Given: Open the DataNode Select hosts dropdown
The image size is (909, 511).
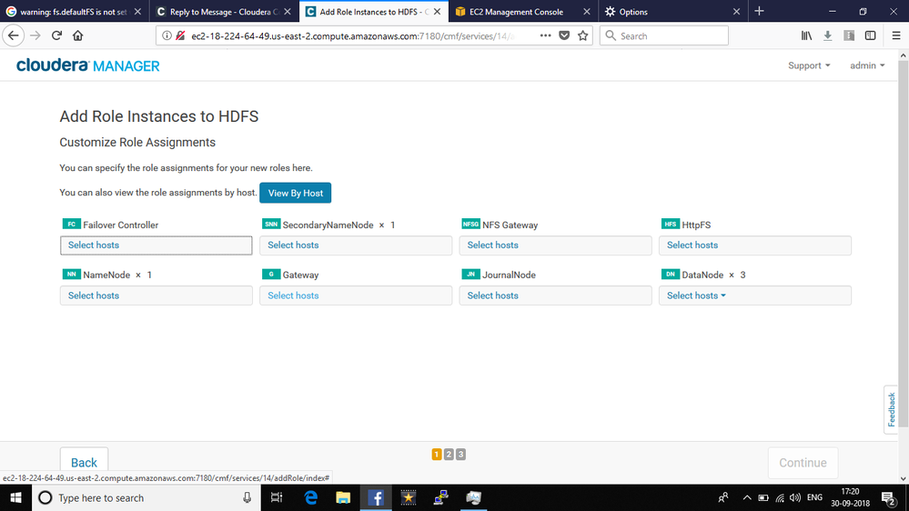Looking at the screenshot, I should (x=696, y=296).
